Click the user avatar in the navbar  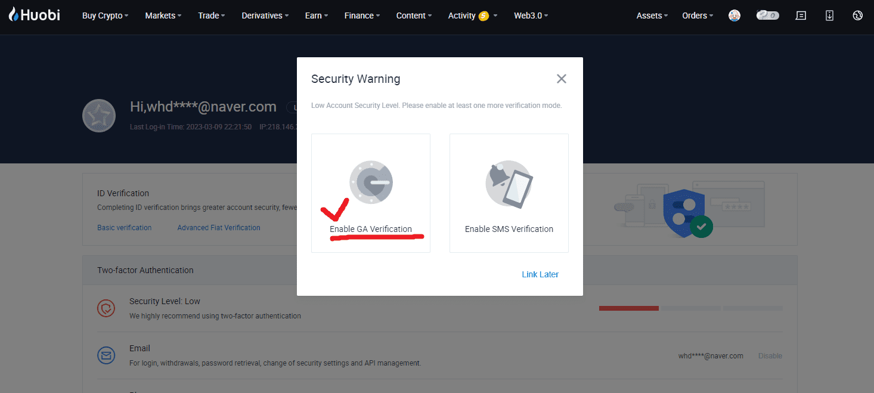(734, 15)
